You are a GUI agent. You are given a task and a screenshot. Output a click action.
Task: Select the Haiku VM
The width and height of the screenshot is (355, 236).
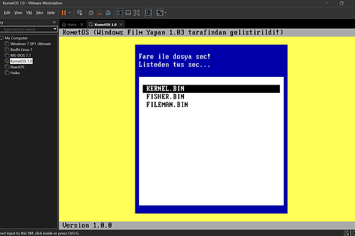point(15,73)
